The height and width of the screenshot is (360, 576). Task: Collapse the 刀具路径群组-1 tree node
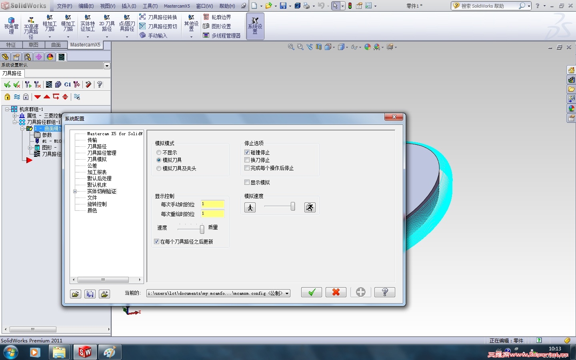[14, 122]
